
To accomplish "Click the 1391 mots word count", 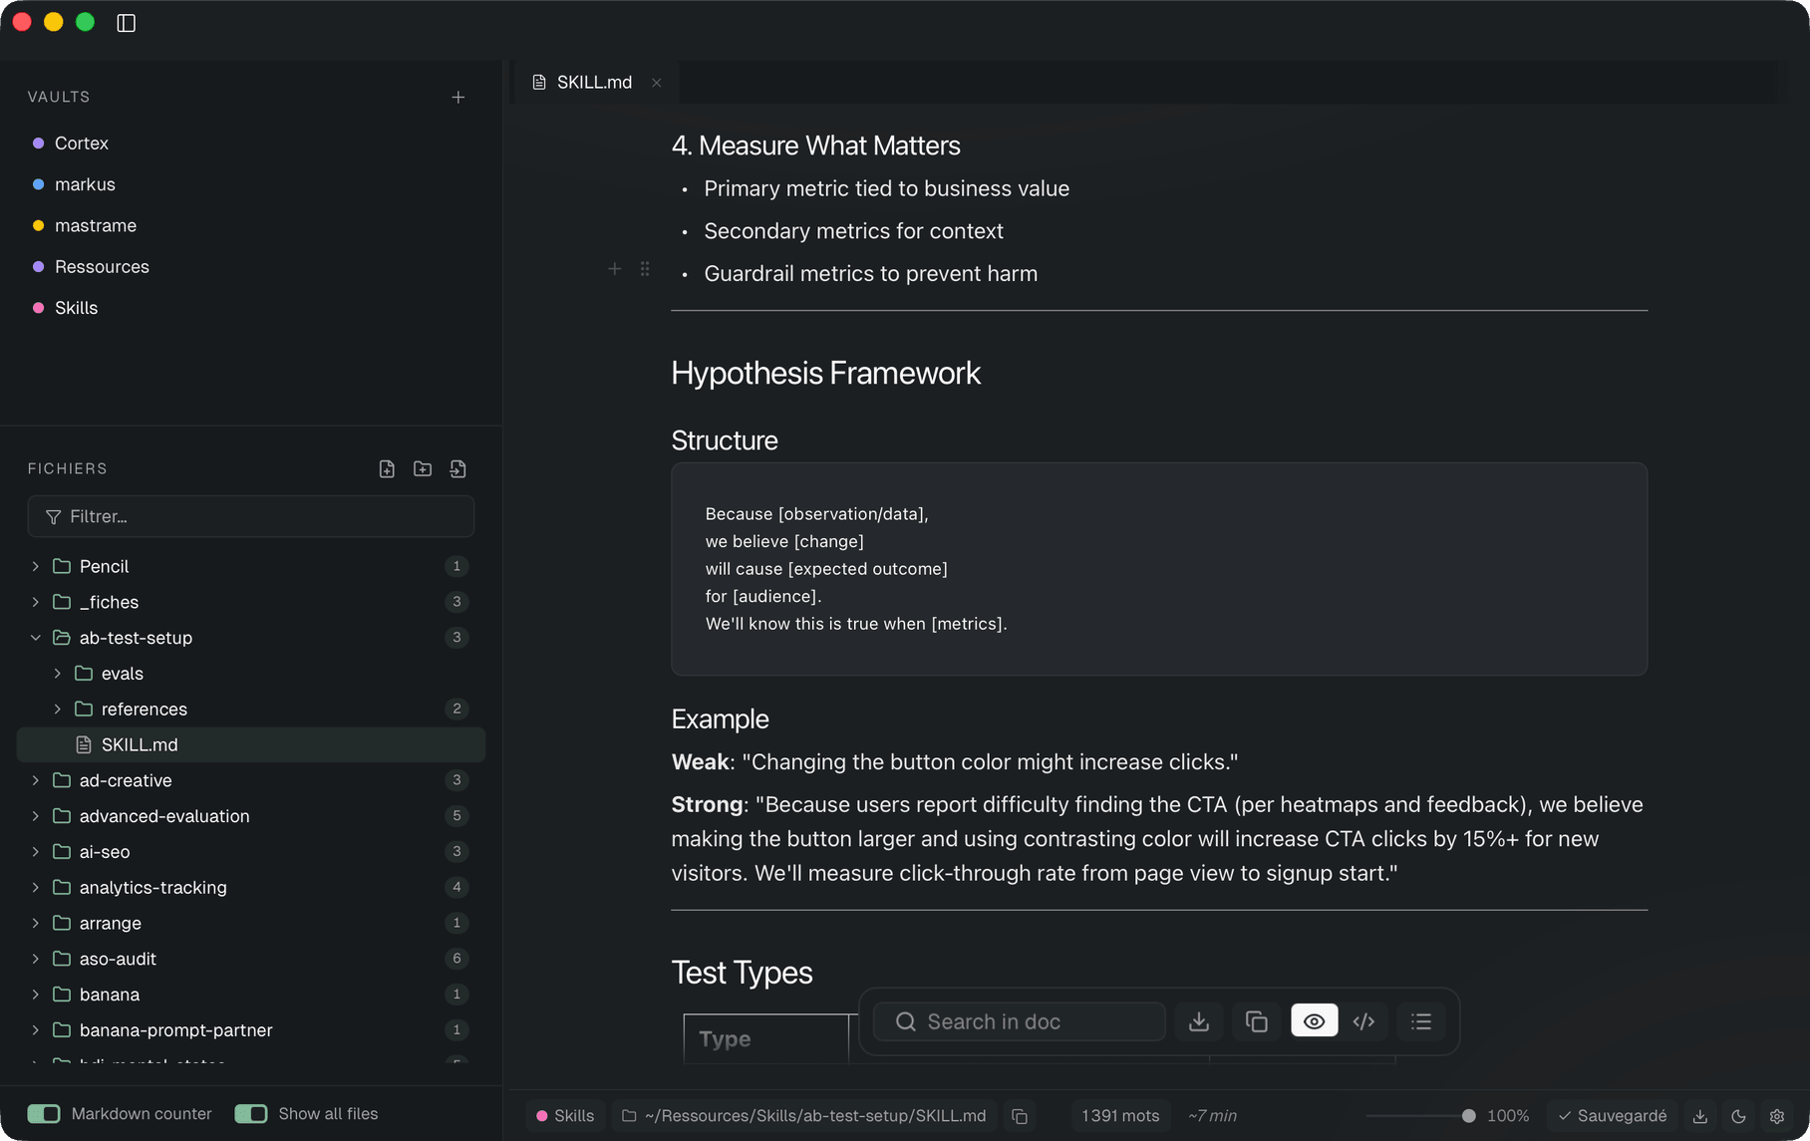I will [1120, 1116].
